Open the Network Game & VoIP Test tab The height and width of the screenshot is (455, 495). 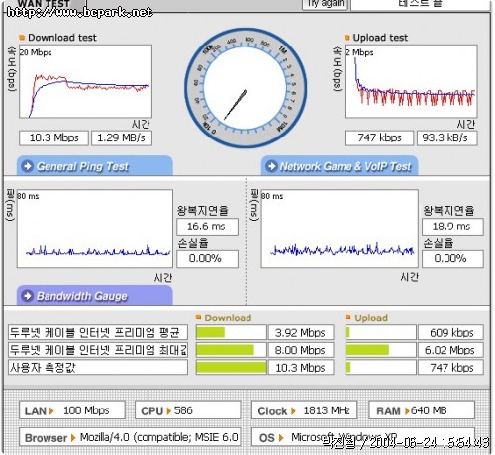coord(340,166)
